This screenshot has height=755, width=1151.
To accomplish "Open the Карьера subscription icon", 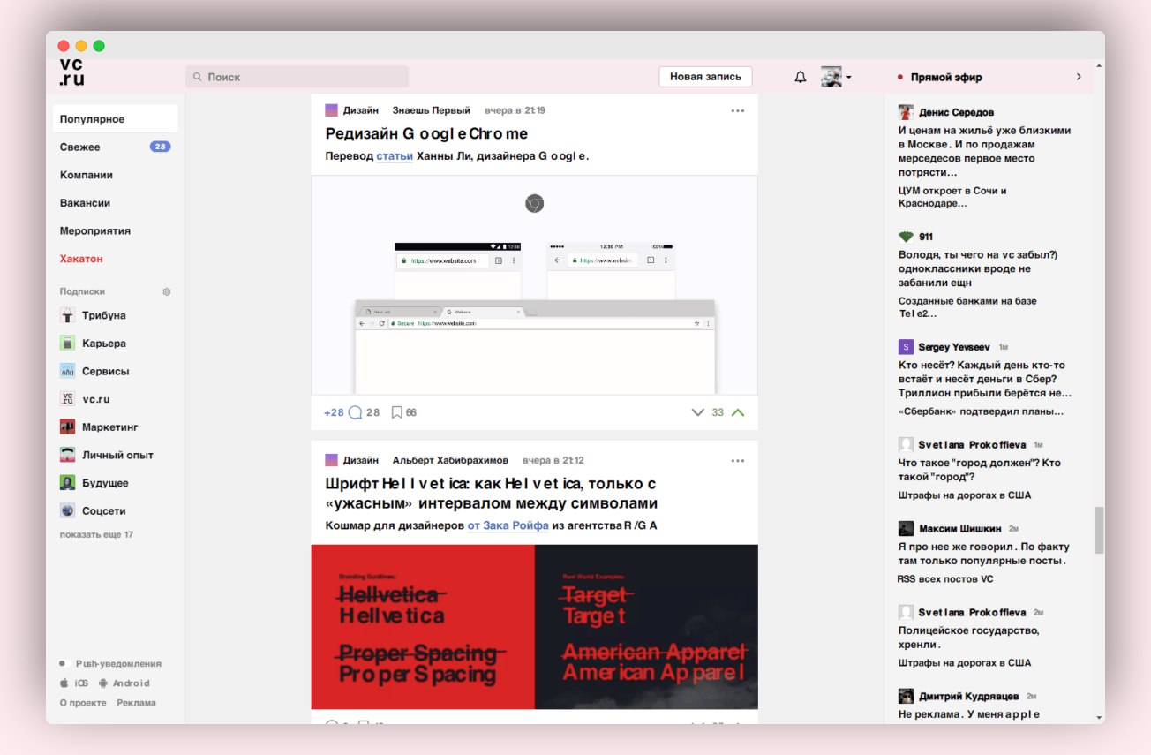I will point(67,343).
